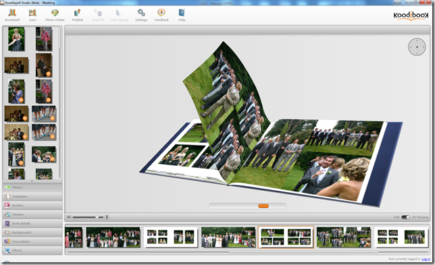
Task: Open the Decorations section
Action: pos(32,241)
